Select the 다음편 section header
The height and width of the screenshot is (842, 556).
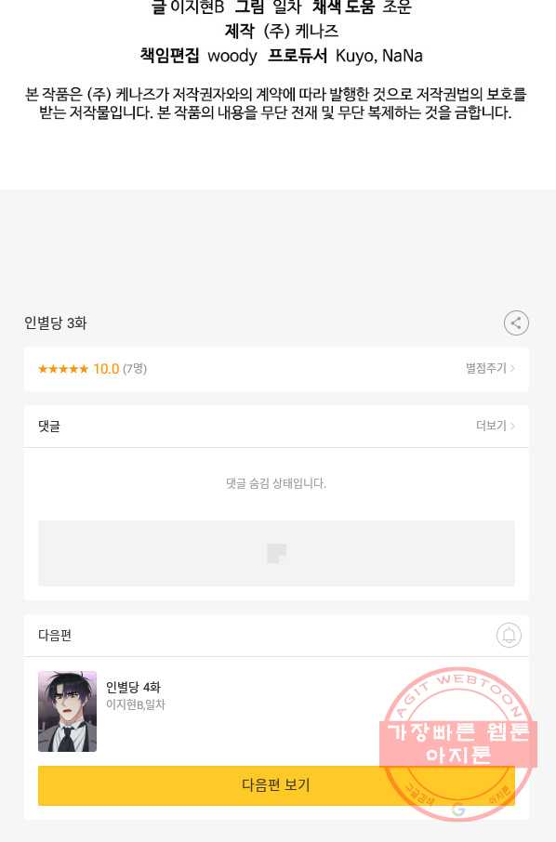pyautogui.click(x=55, y=636)
